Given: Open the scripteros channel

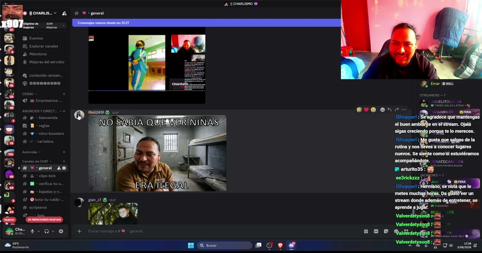Looking at the screenshot, I should point(44,208).
